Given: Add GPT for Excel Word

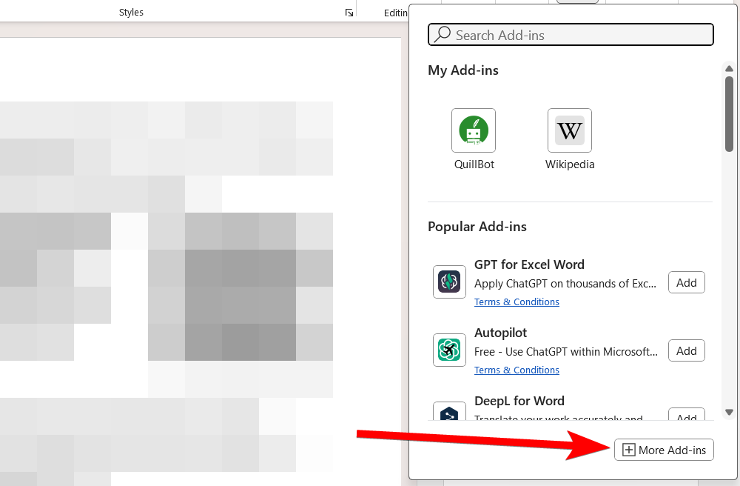Looking at the screenshot, I should pos(686,282).
